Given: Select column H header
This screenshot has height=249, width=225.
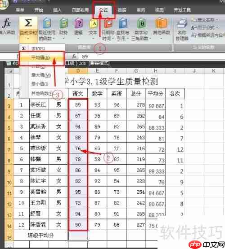Looking at the screenshot, I should pos(156,71).
